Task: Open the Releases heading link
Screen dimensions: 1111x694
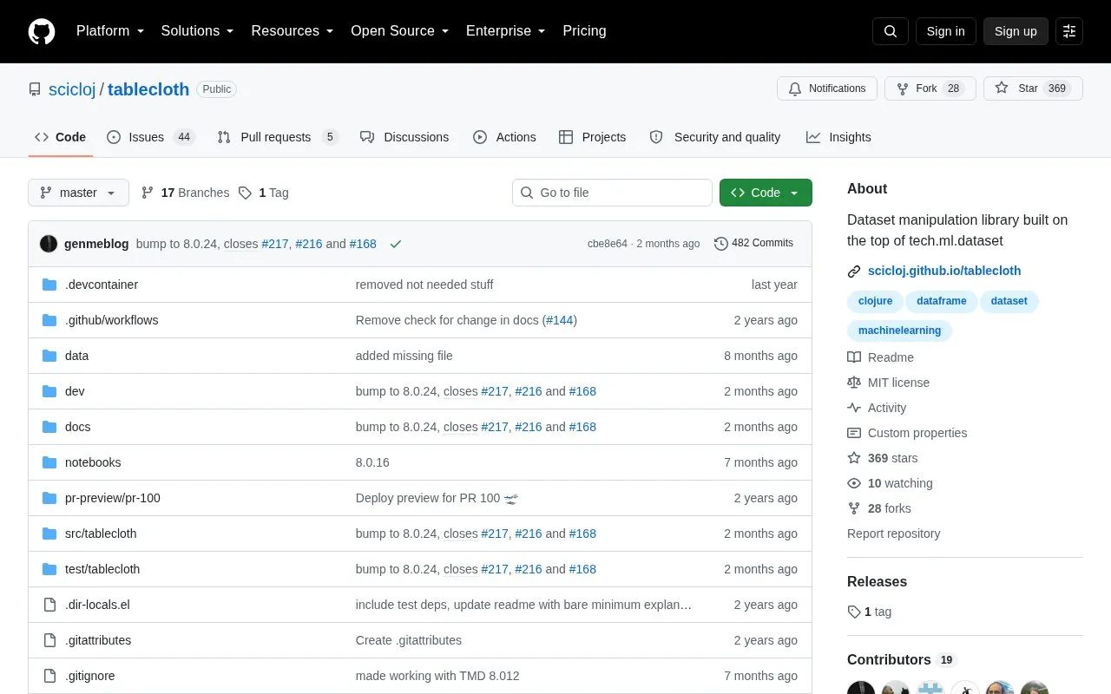Action: pos(877,581)
